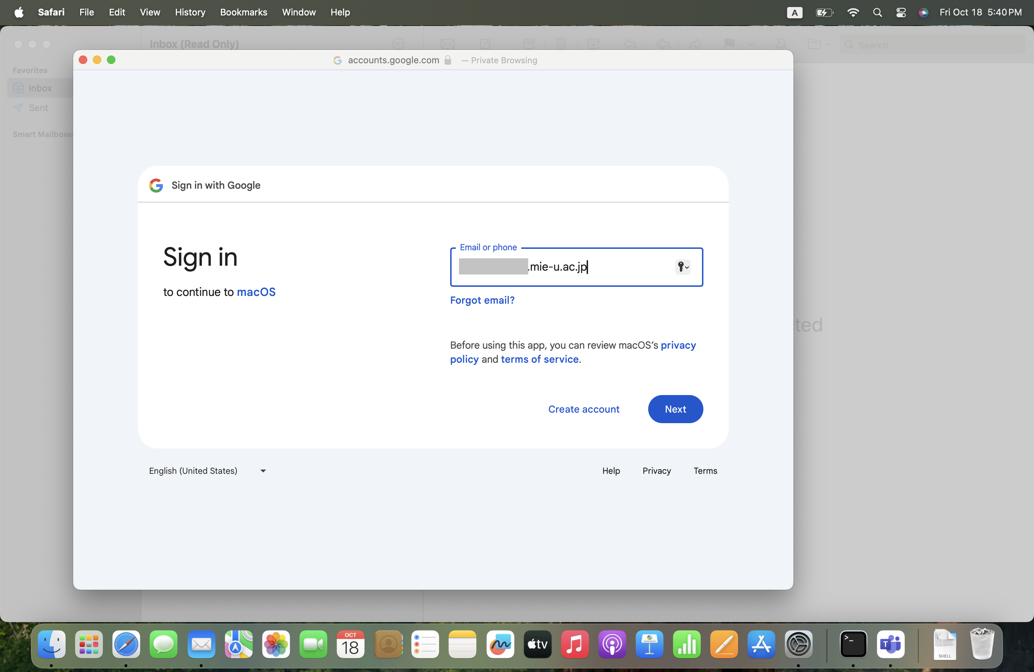The image size is (1034, 672).
Task: Open Siri from the menu bar
Action: (923, 12)
